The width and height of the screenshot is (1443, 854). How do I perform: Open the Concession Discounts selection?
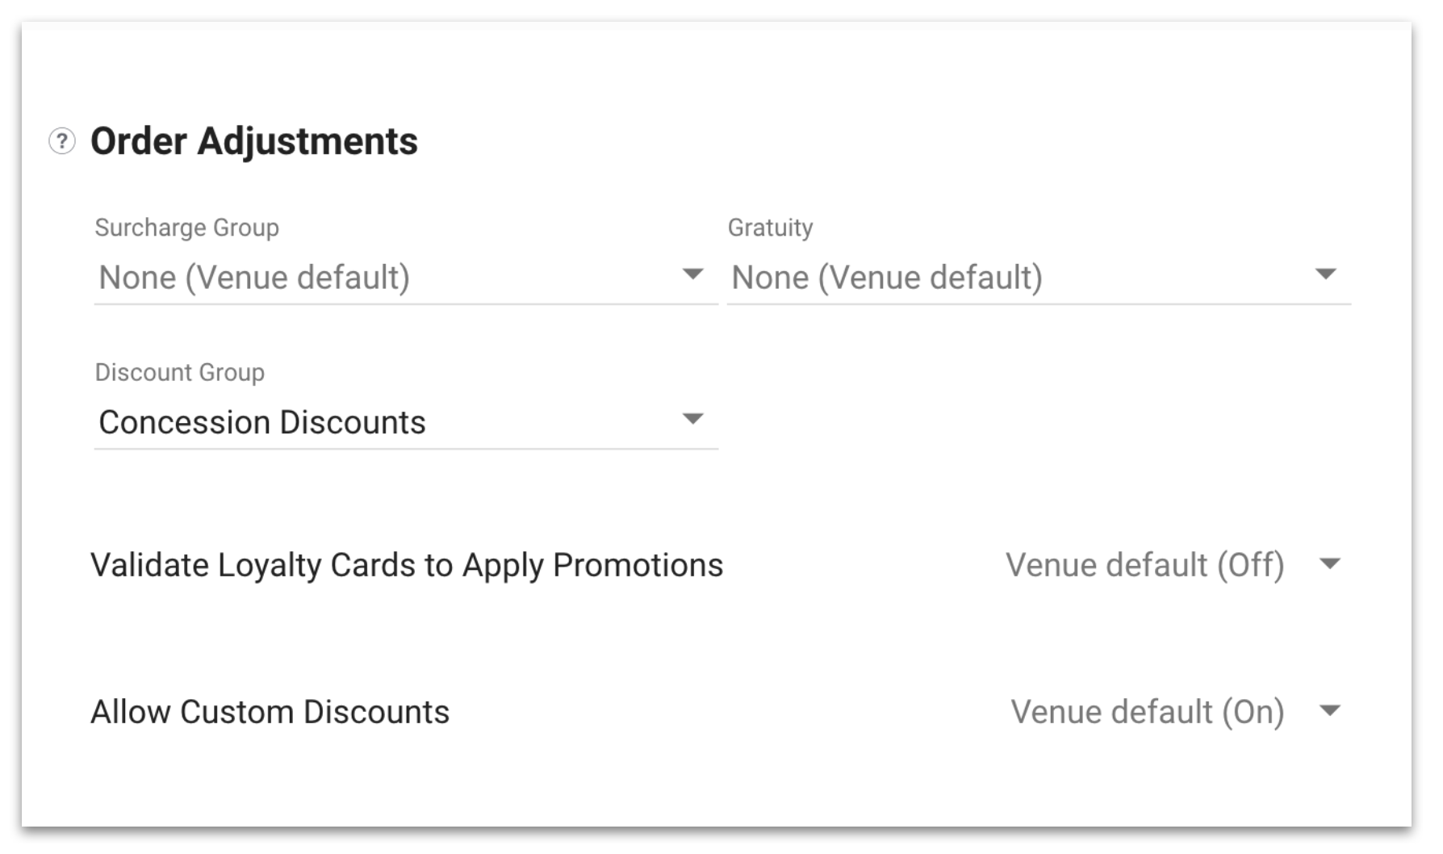coord(406,422)
